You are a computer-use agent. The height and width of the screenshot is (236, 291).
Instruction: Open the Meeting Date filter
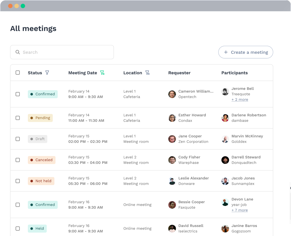point(103,73)
